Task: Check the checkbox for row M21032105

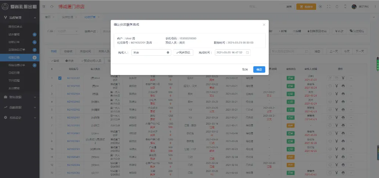Action: (x=60, y=86)
